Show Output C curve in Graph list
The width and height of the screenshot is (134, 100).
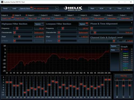pos(122,53)
